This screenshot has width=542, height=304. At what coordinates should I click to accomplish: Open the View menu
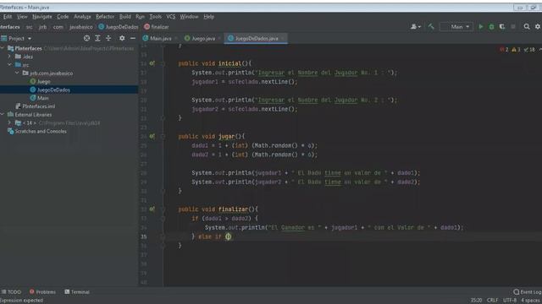coord(22,17)
